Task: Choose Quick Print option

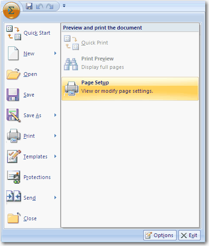Action: 130,43
